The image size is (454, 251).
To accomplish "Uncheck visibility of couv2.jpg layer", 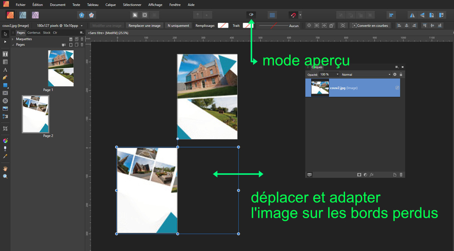I will [x=397, y=88].
